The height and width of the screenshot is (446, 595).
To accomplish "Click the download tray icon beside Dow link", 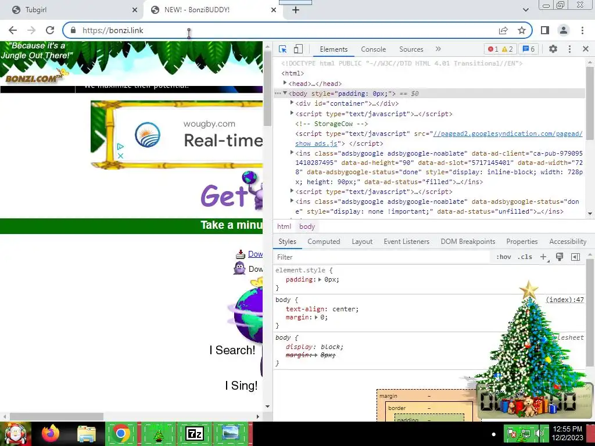I will coord(240,254).
